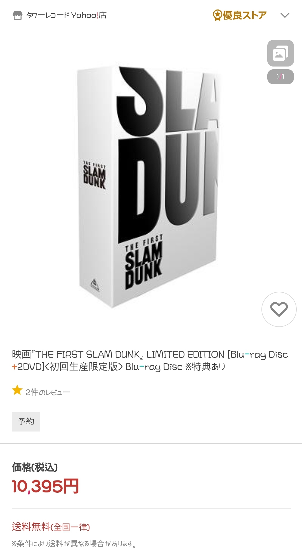The width and height of the screenshot is (302, 557).
Task: Open the 送料無料(全国一律) shipping info
Action: [x=51, y=527]
